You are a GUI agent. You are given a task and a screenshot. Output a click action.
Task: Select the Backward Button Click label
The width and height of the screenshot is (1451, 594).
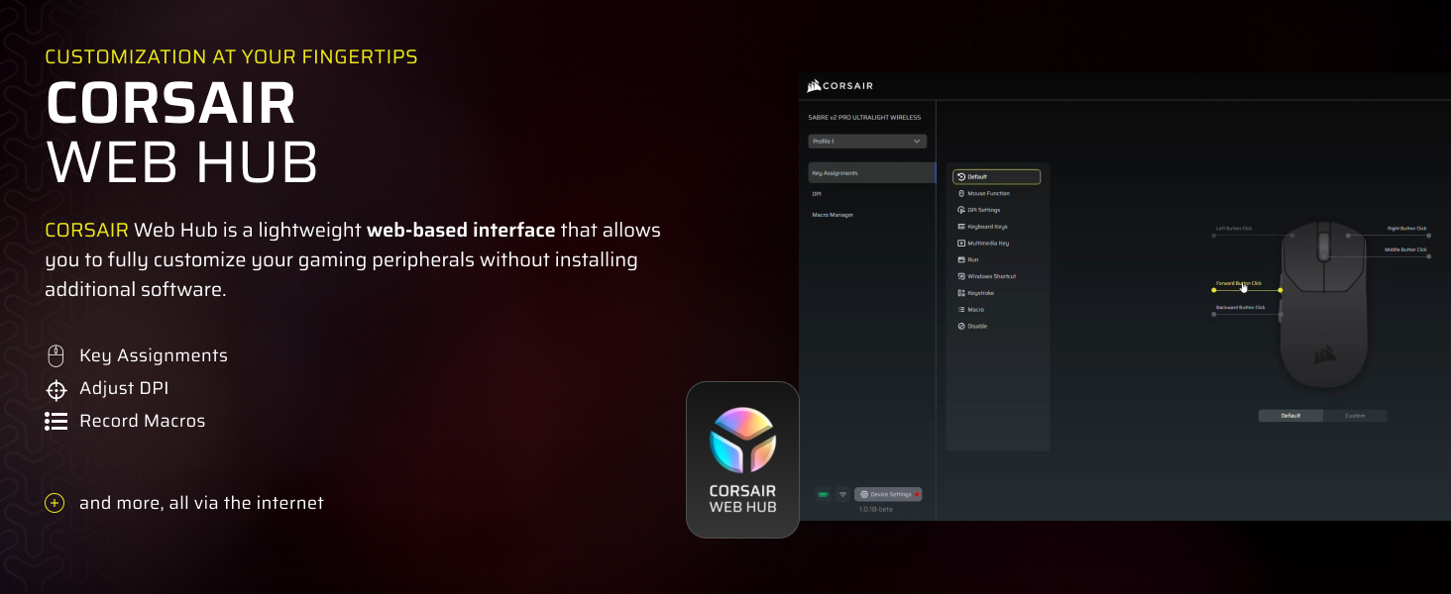[1241, 307]
